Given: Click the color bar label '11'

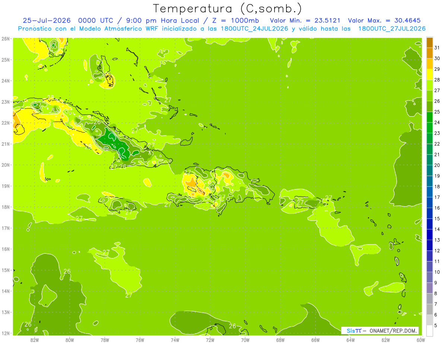Looking at the screenshot, I should pyautogui.click(x=437, y=261).
